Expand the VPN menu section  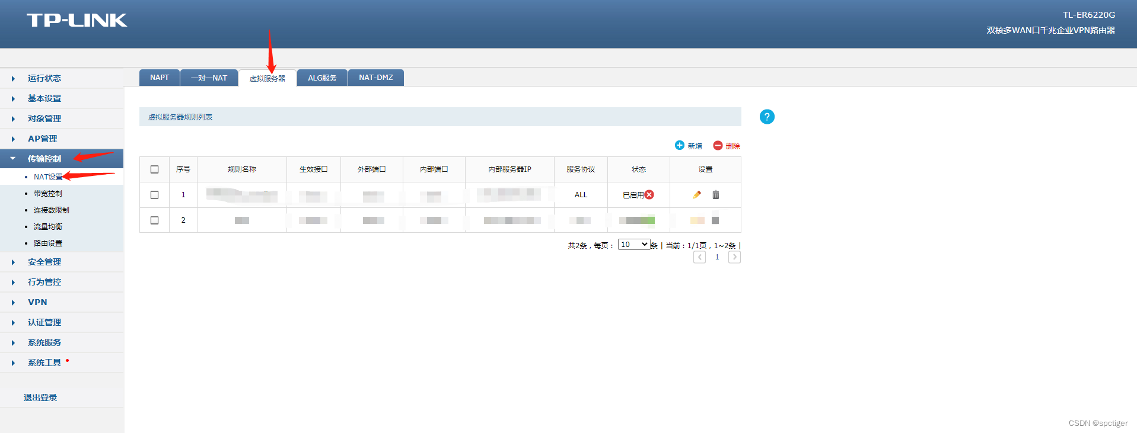(62, 302)
